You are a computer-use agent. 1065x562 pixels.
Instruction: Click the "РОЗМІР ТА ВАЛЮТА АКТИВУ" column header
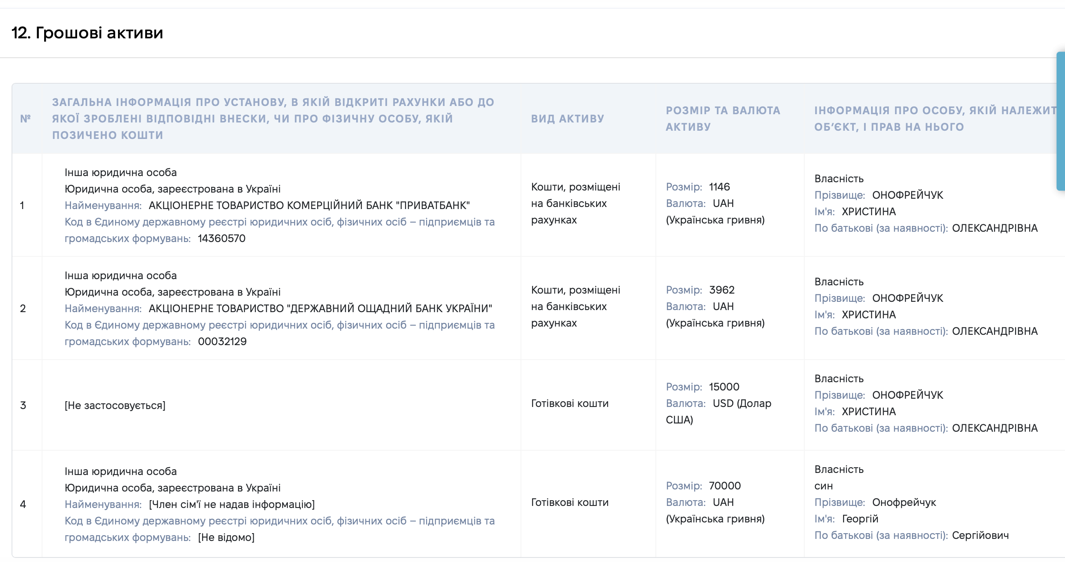723,119
